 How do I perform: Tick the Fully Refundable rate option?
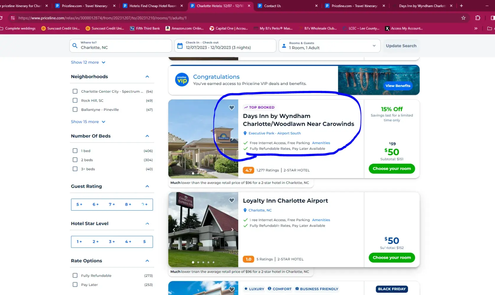coord(75,276)
